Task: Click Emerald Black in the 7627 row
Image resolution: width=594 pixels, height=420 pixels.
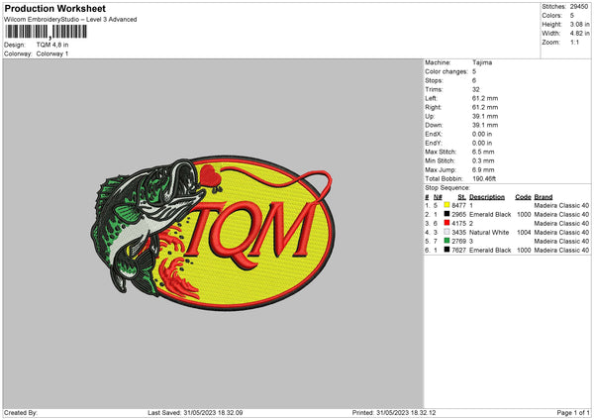Action: point(490,251)
